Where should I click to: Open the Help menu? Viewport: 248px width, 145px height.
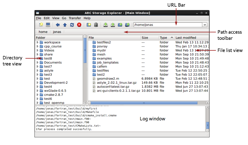pos(87,18)
